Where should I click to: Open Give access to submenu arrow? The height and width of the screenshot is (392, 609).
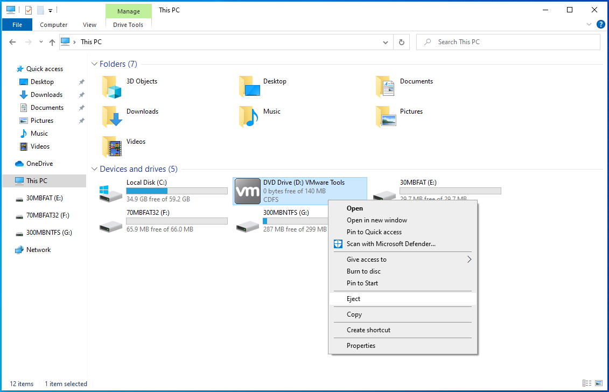468,259
